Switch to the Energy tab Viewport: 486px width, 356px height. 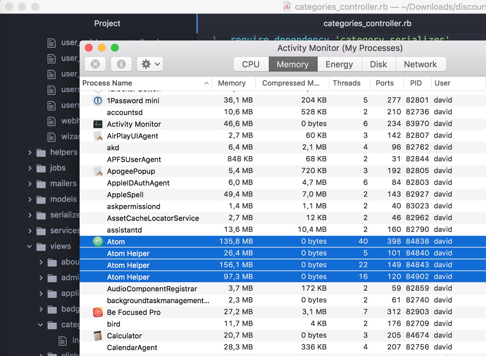point(339,64)
